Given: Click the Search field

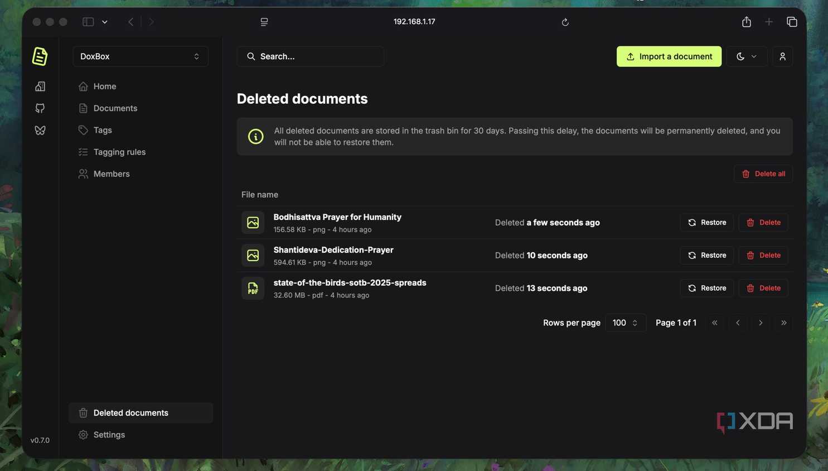Looking at the screenshot, I should (x=311, y=56).
